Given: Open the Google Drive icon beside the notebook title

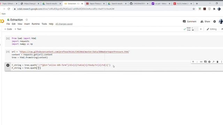Looking at the screenshot, I should pyautogui.click(x=8, y=20).
